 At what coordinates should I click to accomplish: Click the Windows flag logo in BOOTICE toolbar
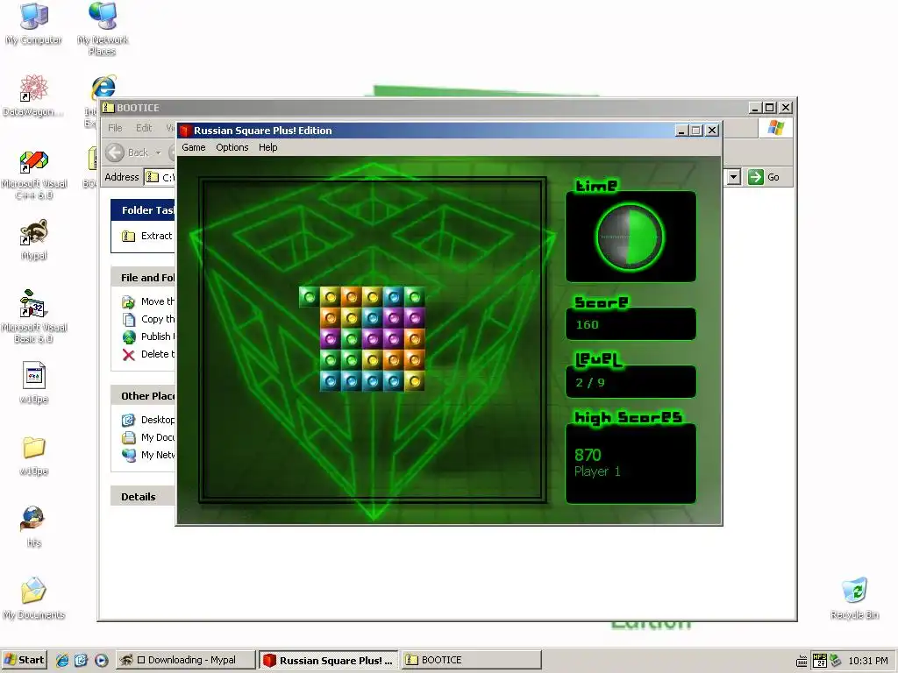[776, 127]
